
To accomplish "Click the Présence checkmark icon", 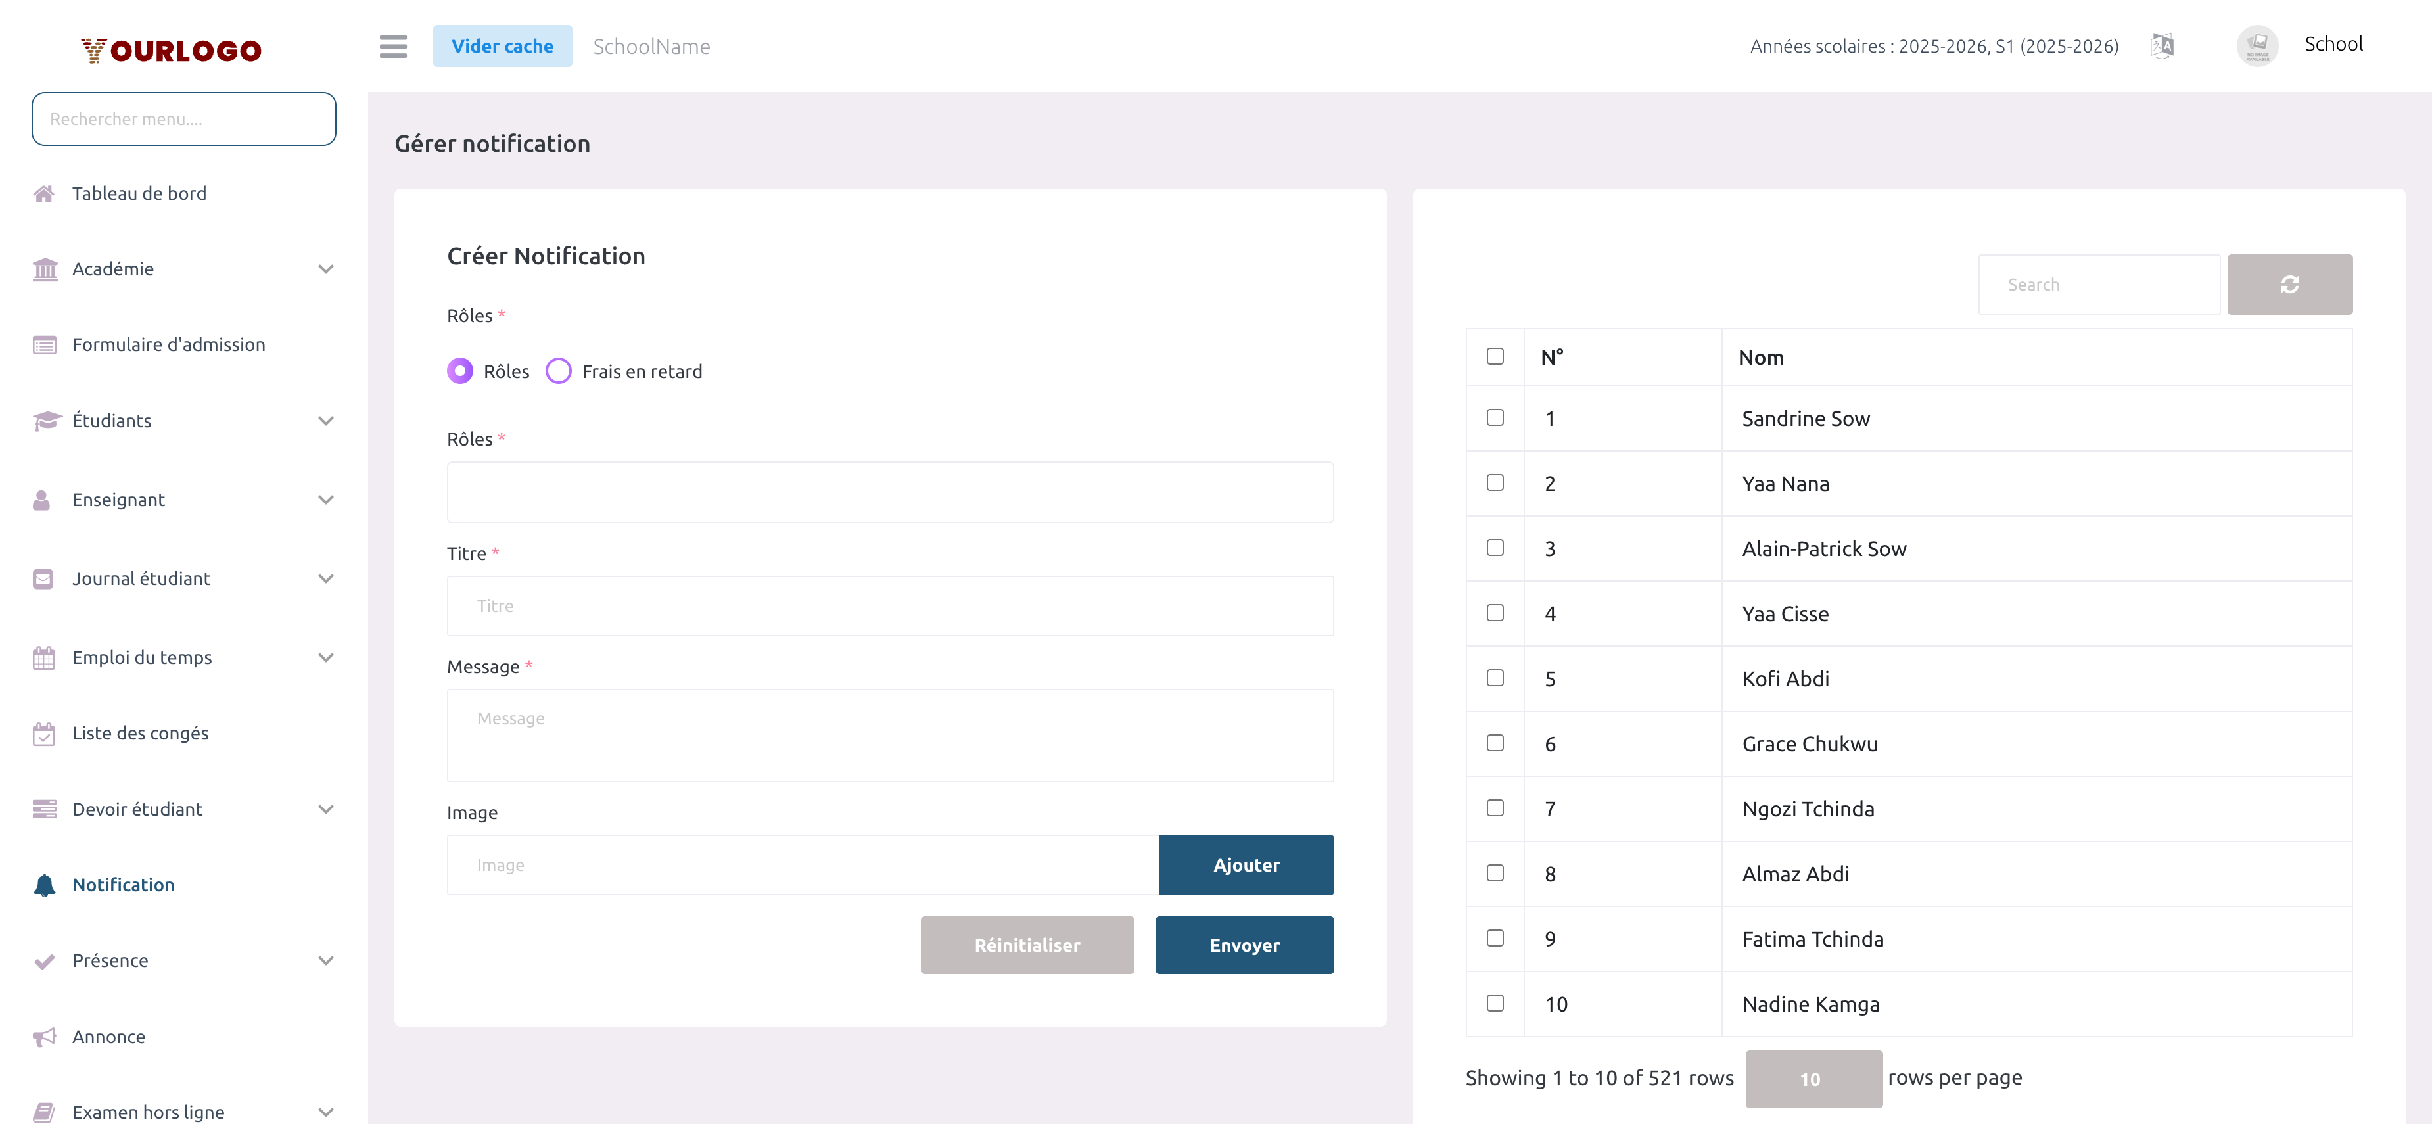I will [x=45, y=960].
